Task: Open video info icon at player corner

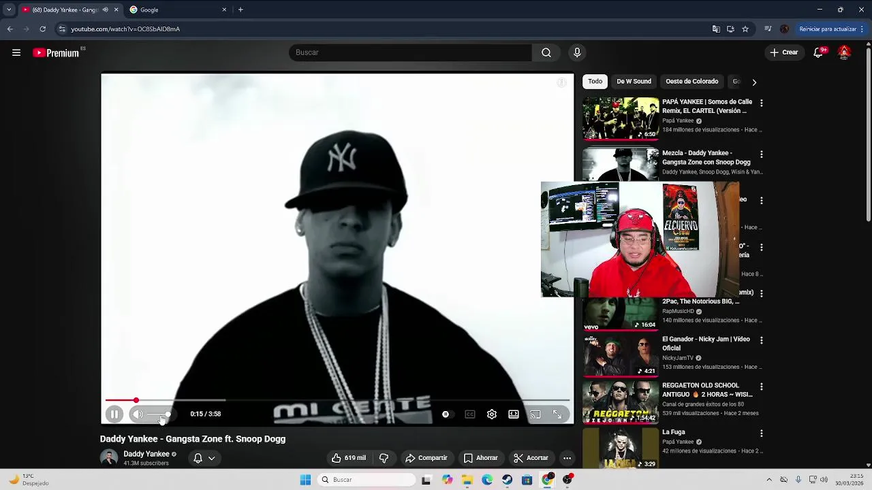Action: [561, 83]
